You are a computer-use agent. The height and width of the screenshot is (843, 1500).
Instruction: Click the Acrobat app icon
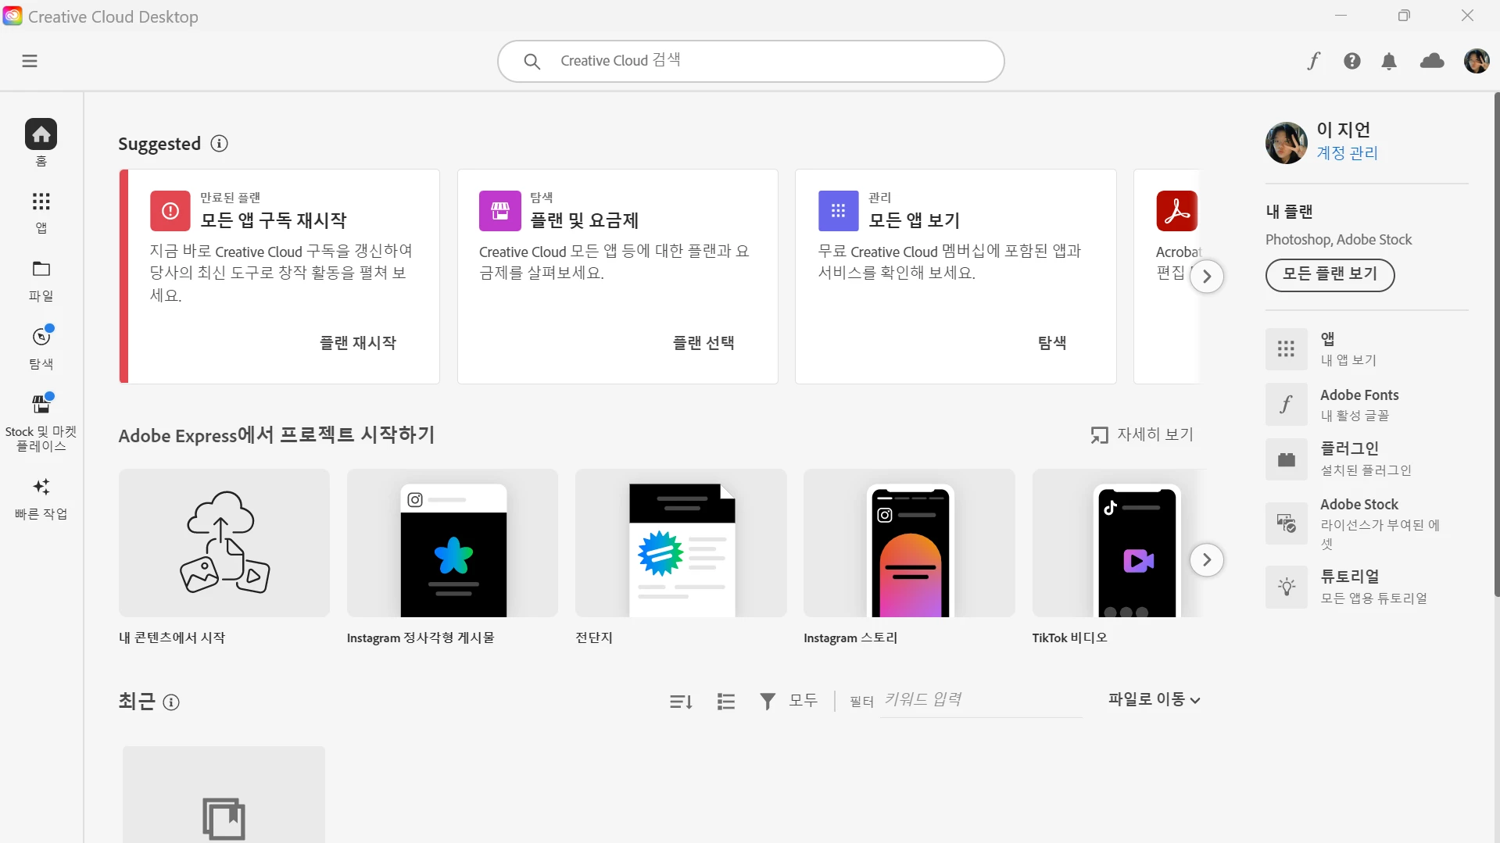click(x=1177, y=211)
